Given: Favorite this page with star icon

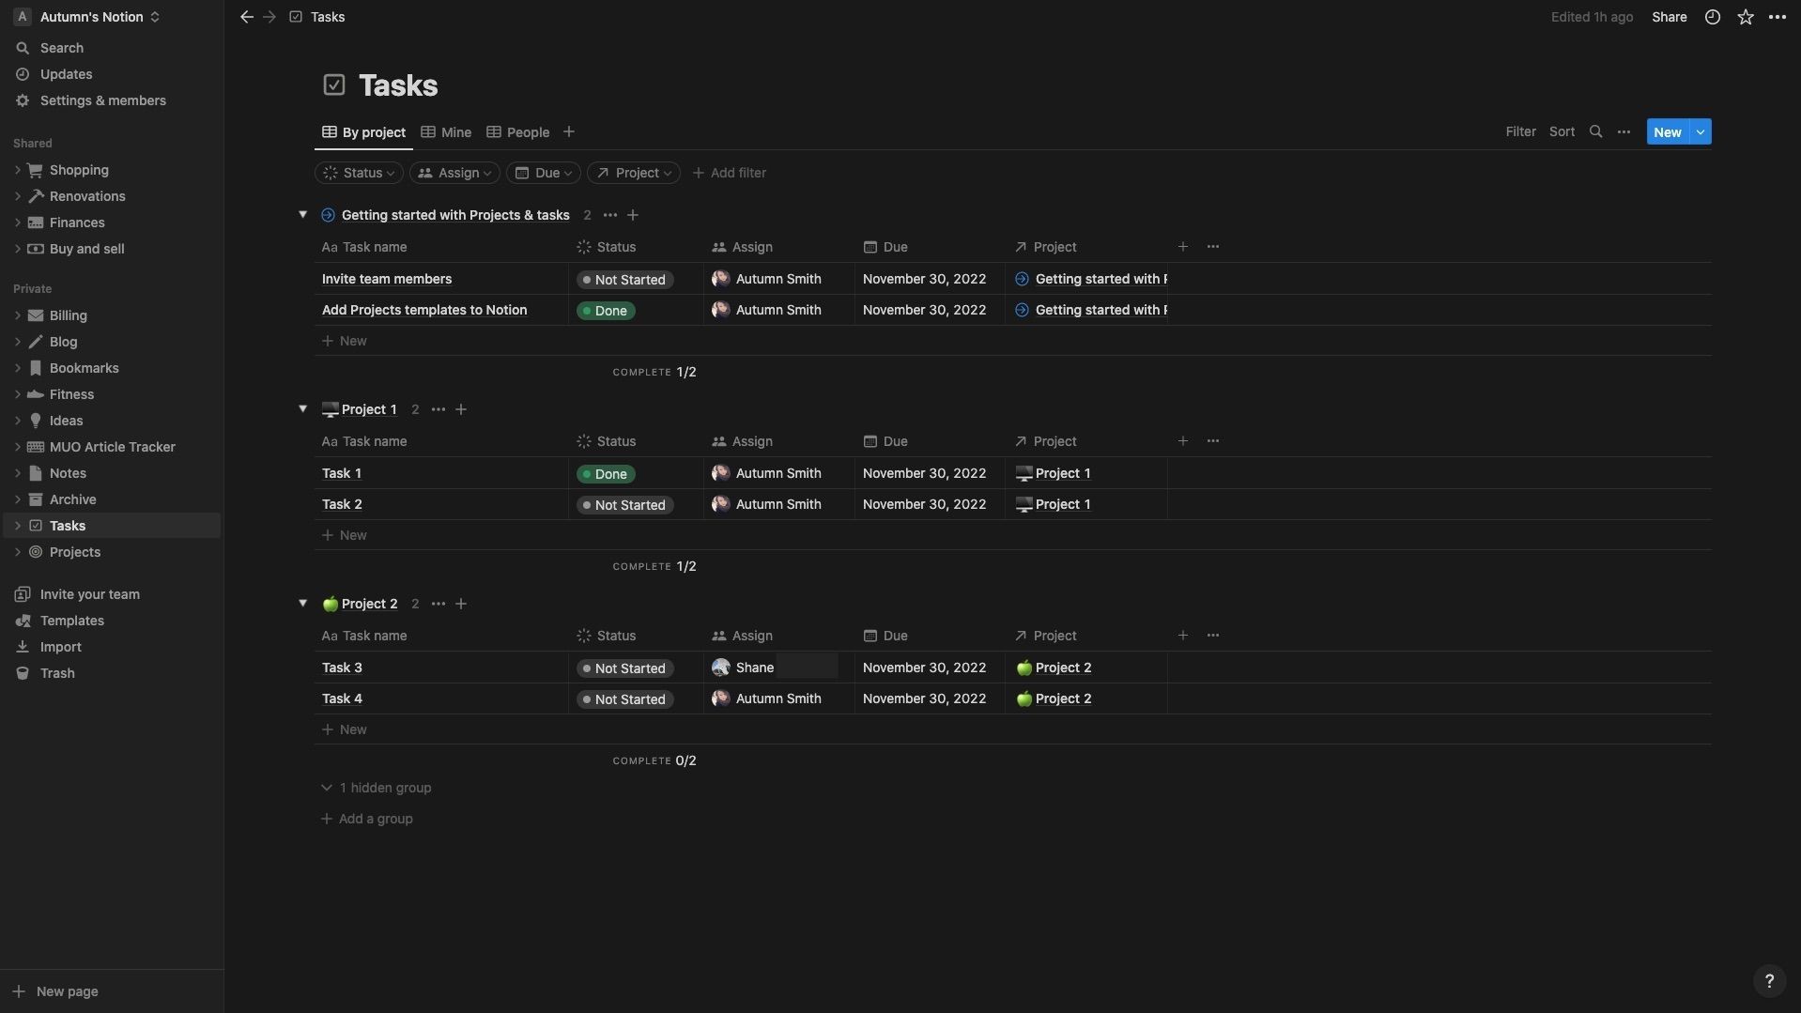Looking at the screenshot, I should point(1745,17).
